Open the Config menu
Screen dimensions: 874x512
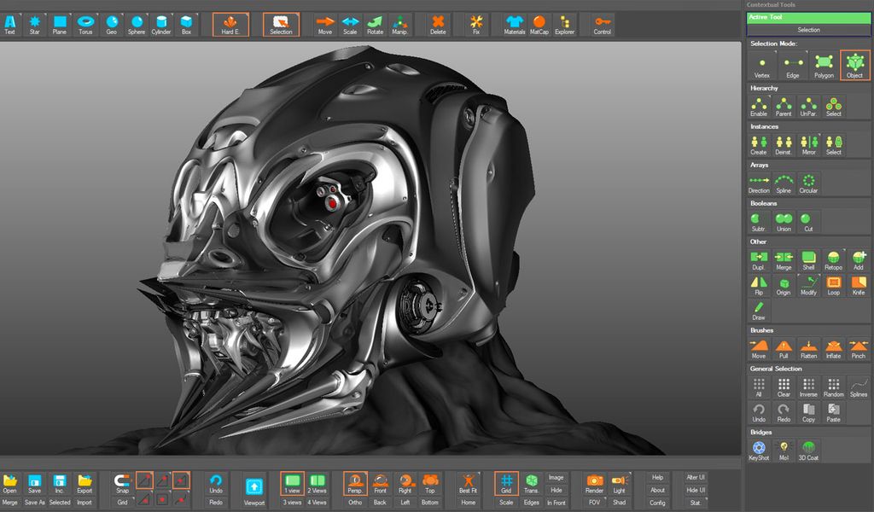coord(657,503)
